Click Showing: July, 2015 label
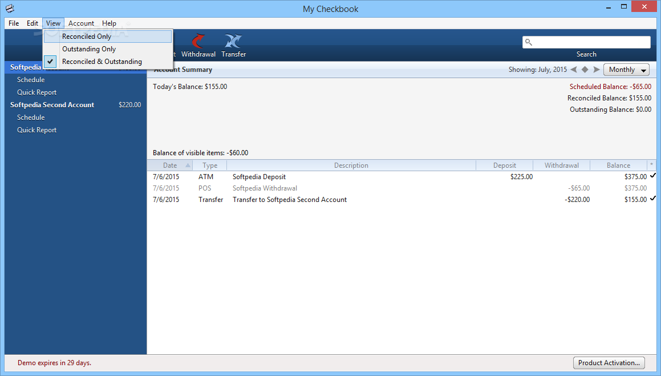This screenshot has width=661, height=376. [x=537, y=70]
